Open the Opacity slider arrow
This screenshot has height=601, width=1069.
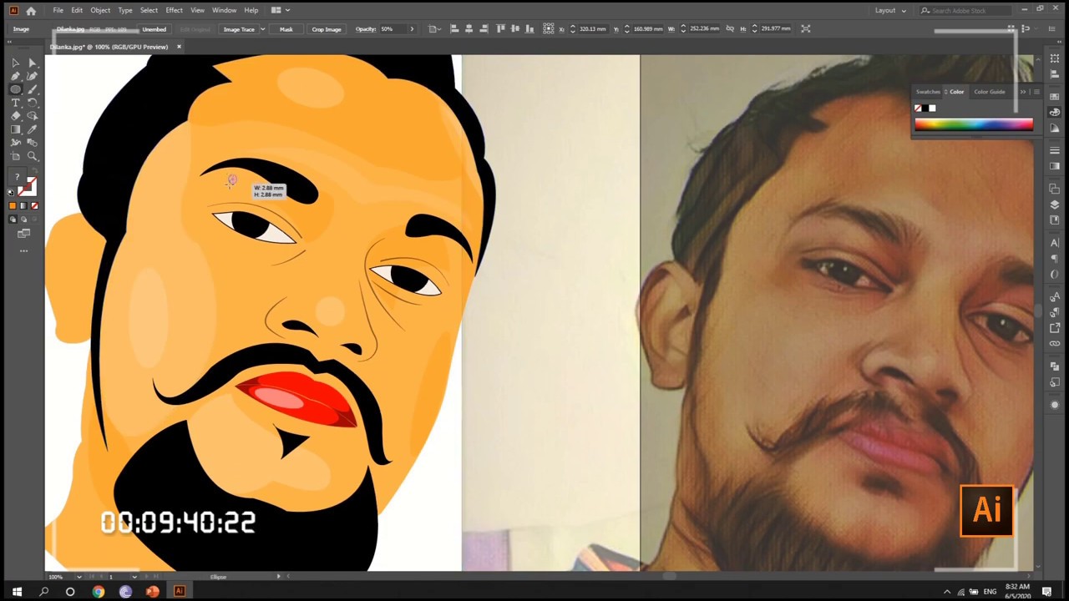(x=411, y=29)
